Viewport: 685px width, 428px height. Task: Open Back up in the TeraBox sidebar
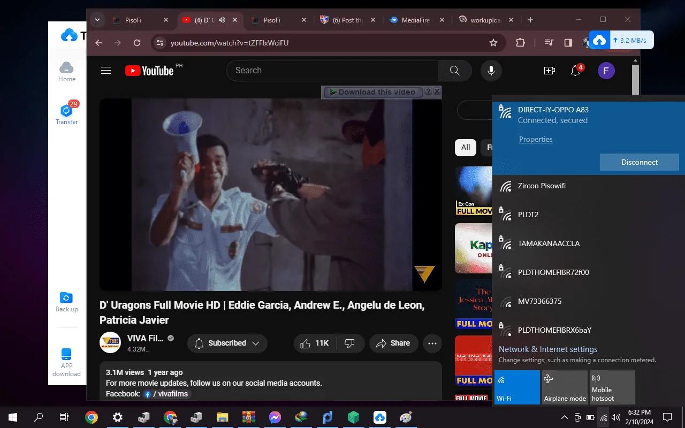tap(67, 302)
